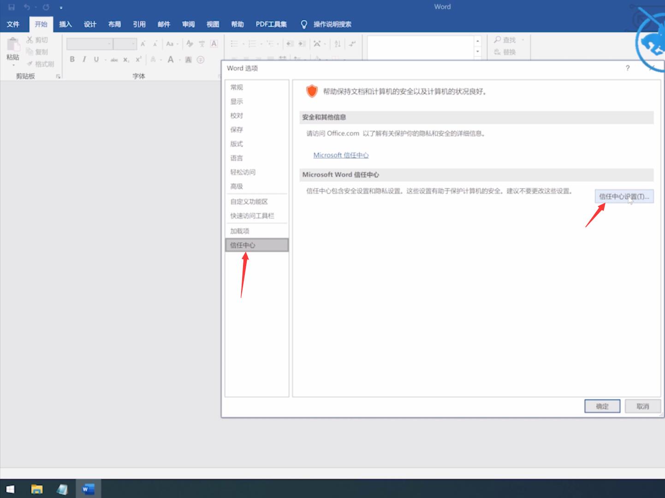
Task: Open the clipboard (剪贴板) pane launcher
Action: [58, 76]
